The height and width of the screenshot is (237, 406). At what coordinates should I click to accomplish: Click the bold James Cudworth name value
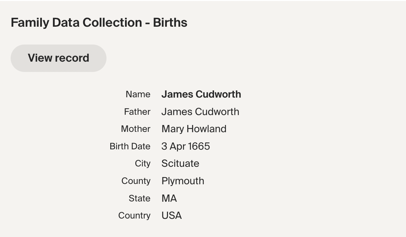click(201, 94)
